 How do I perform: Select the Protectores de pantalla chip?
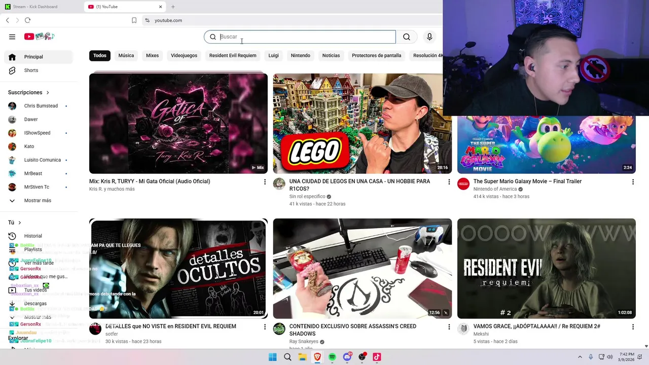pyautogui.click(x=377, y=55)
